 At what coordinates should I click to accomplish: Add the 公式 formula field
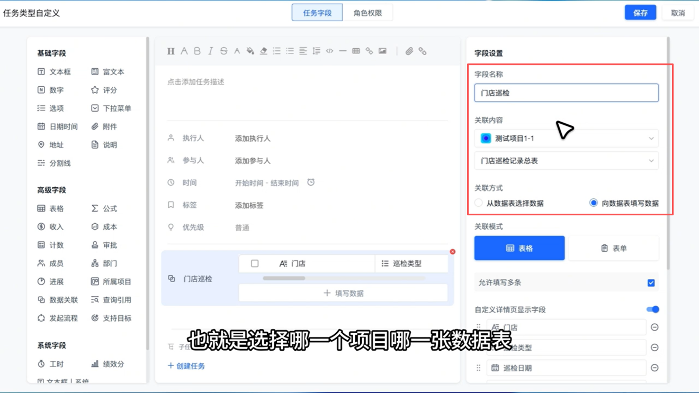coord(104,208)
